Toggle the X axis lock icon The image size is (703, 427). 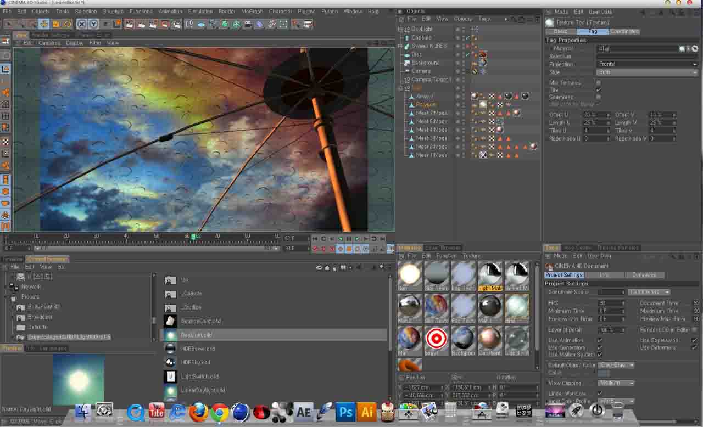pos(81,24)
